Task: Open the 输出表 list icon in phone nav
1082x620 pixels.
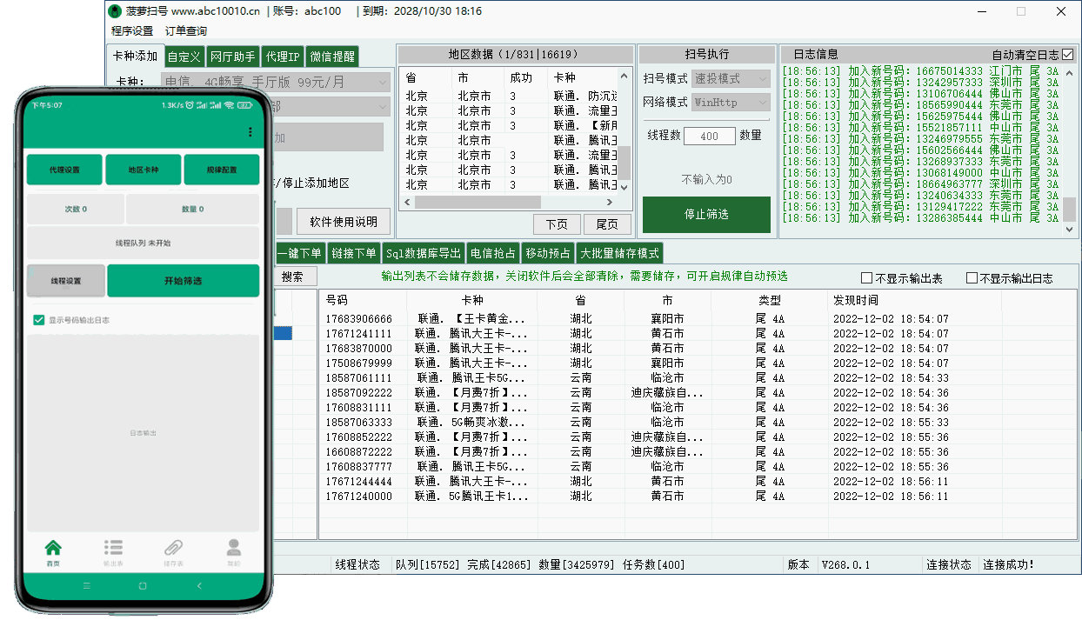Action: point(113,550)
